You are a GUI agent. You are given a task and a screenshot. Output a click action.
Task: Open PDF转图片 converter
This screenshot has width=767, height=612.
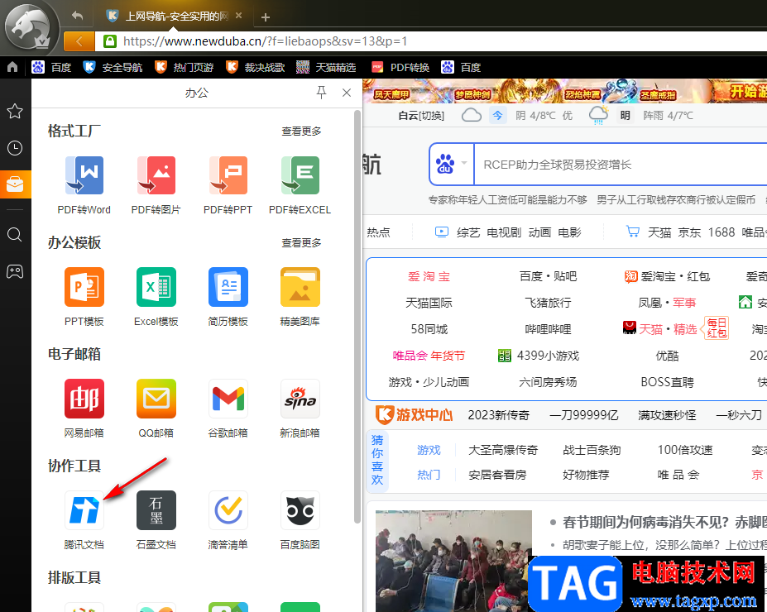tap(156, 185)
